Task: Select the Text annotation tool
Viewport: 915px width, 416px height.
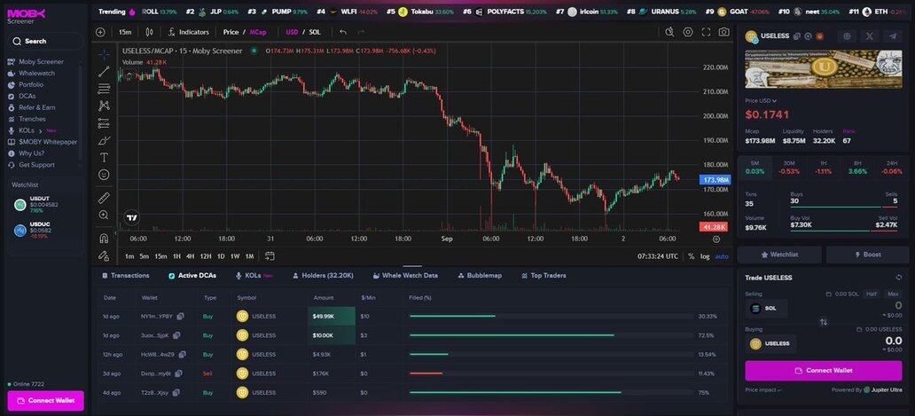Action: click(x=104, y=158)
